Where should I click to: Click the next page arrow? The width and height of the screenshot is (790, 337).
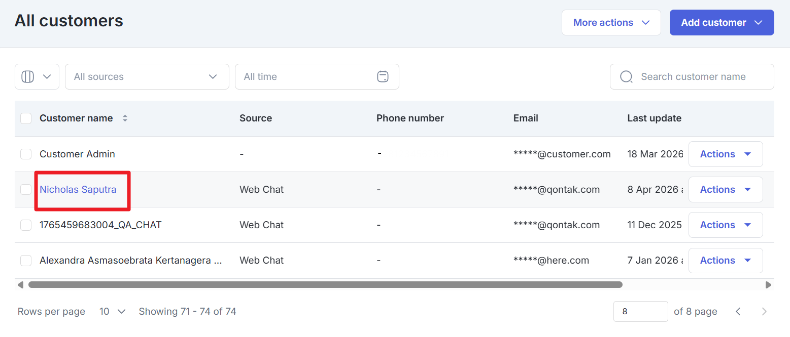click(x=764, y=312)
